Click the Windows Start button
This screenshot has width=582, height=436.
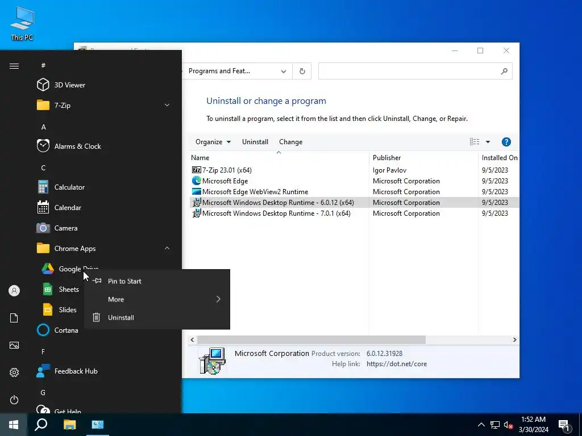click(14, 425)
